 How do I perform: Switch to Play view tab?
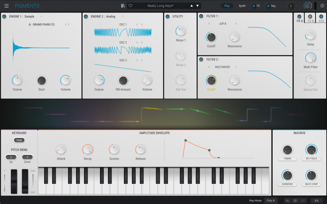(x=227, y=6)
